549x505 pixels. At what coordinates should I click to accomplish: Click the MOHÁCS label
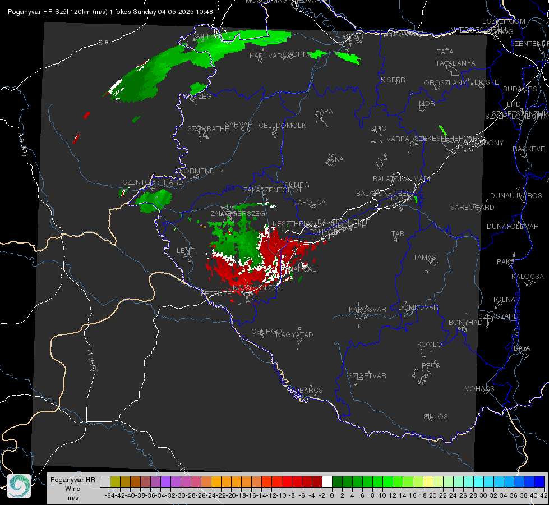click(x=479, y=389)
